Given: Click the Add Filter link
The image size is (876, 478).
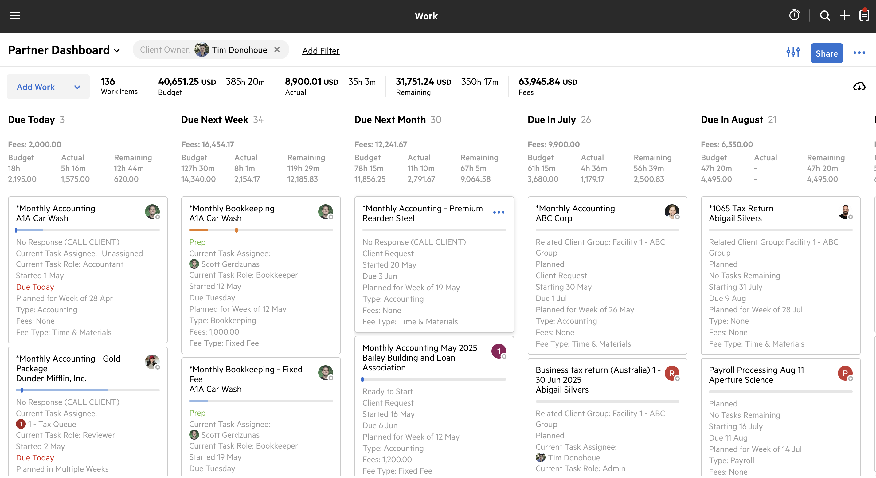Looking at the screenshot, I should (x=321, y=51).
